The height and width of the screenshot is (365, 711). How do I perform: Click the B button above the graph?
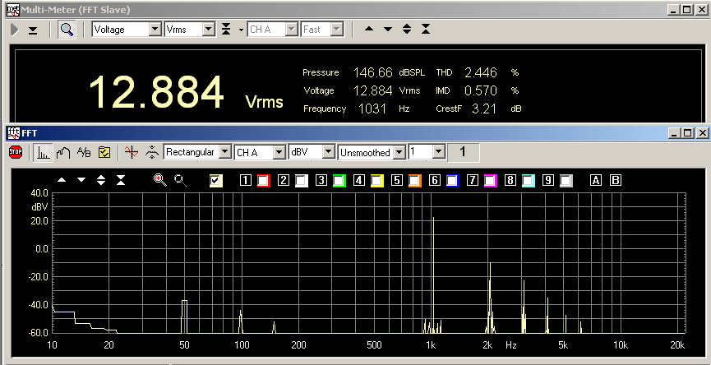tap(615, 180)
